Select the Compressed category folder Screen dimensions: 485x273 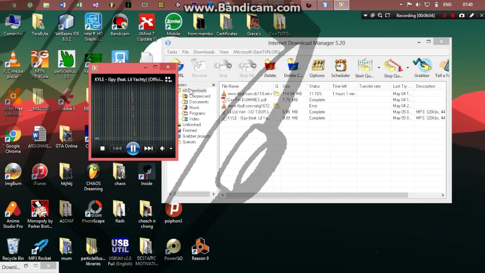point(200,96)
